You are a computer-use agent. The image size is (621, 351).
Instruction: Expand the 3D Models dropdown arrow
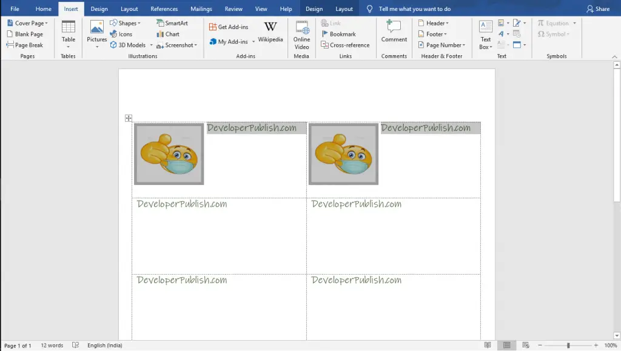151,45
